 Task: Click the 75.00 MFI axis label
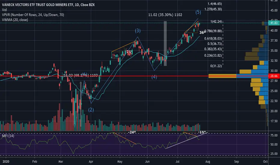pyautogui.click(x=274, y=135)
